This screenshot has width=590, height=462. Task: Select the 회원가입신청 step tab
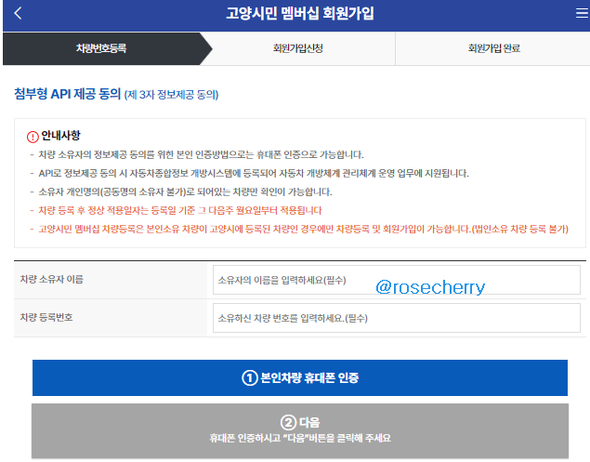(298, 48)
